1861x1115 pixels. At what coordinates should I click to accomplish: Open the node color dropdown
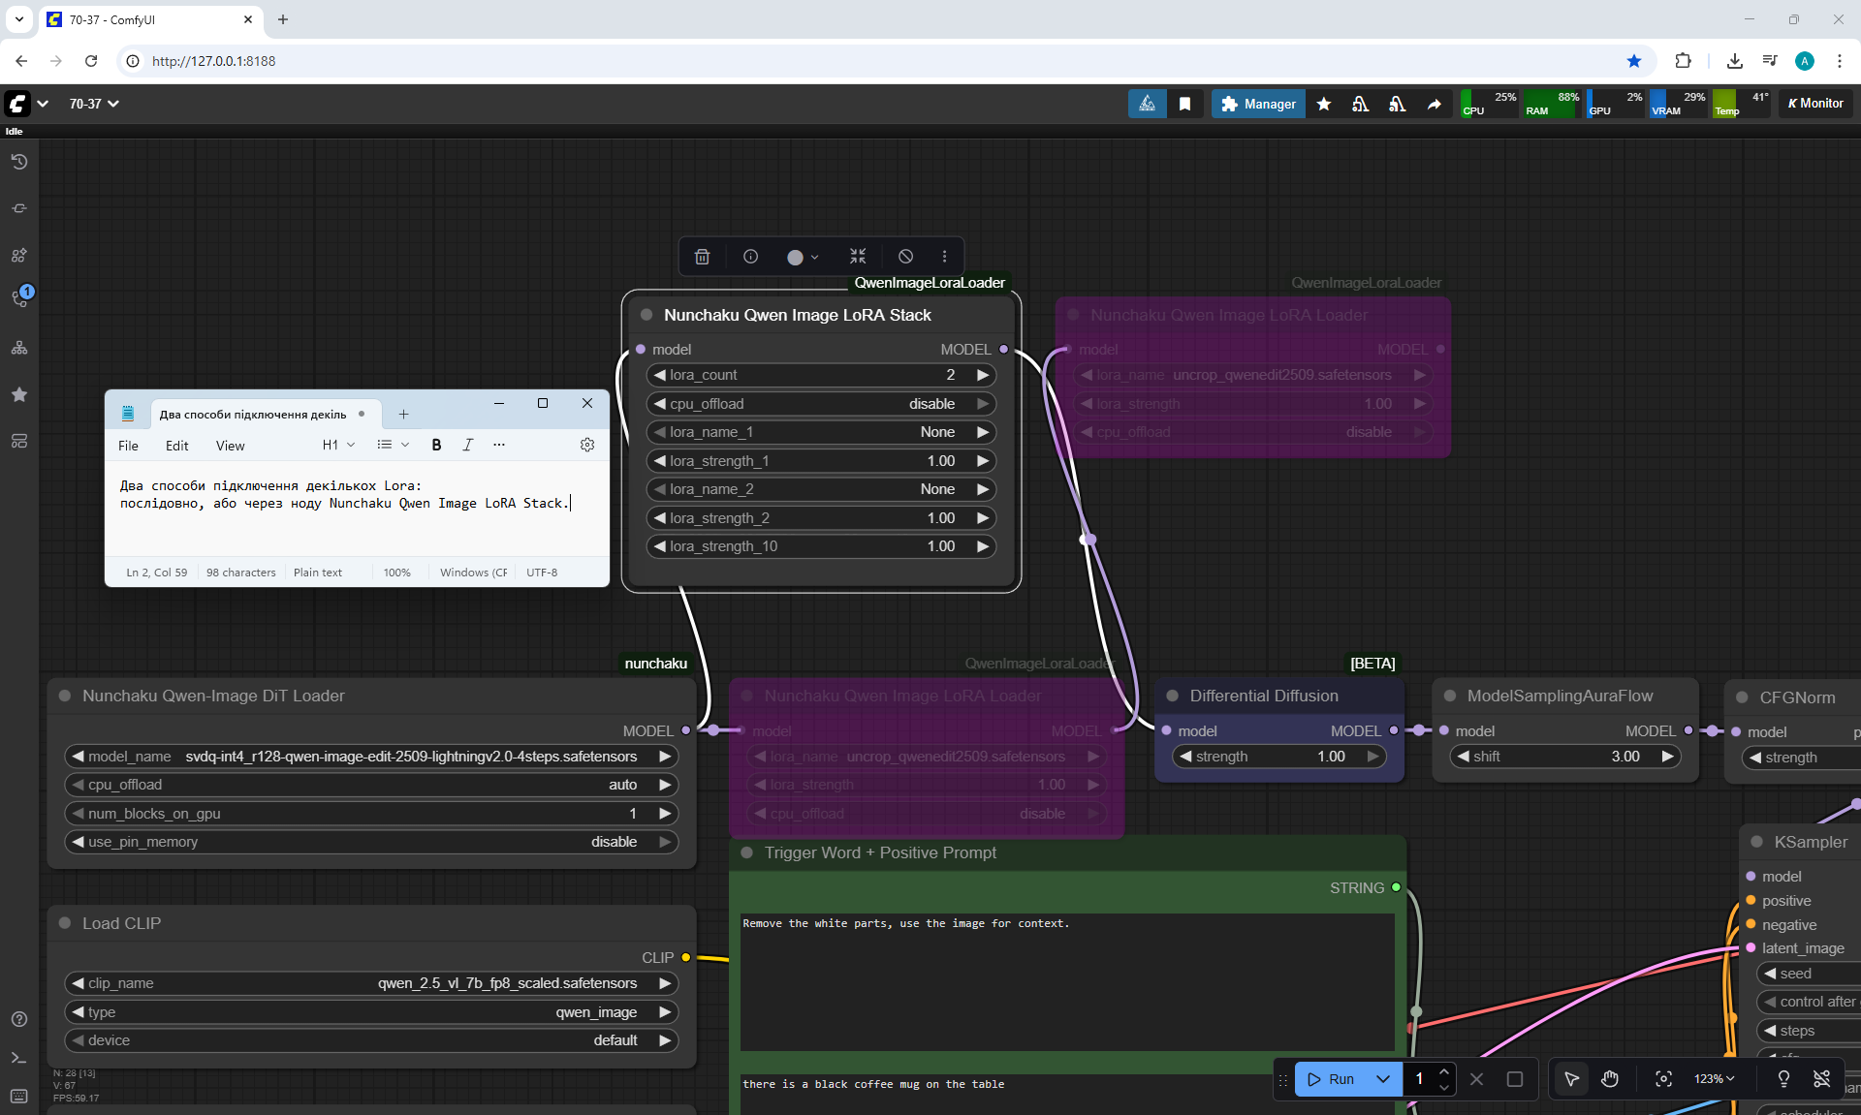803,257
